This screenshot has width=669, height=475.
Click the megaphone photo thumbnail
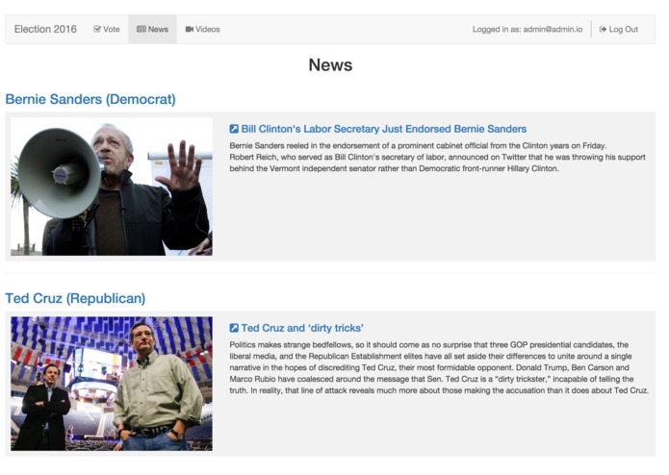(x=112, y=187)
